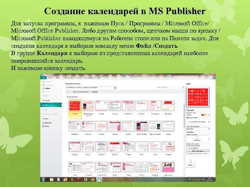
Task: Open Google Chrome from the taskbar
Action: (x=92, y=179)
